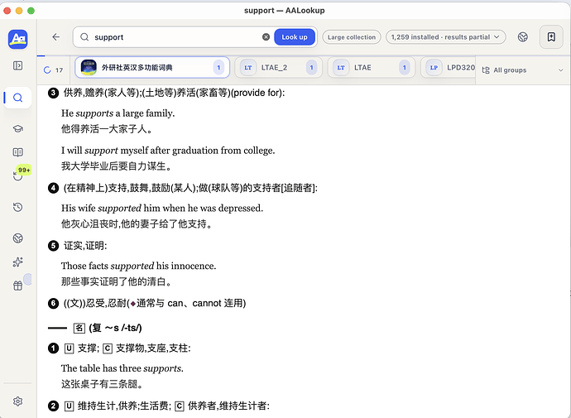Click the sentence 'He supports a large family.'
The image size is (571, 418).
118,113
